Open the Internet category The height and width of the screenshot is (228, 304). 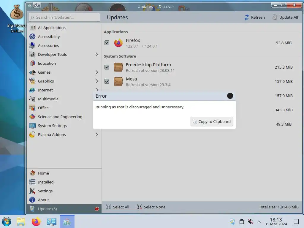click(64, 90)
